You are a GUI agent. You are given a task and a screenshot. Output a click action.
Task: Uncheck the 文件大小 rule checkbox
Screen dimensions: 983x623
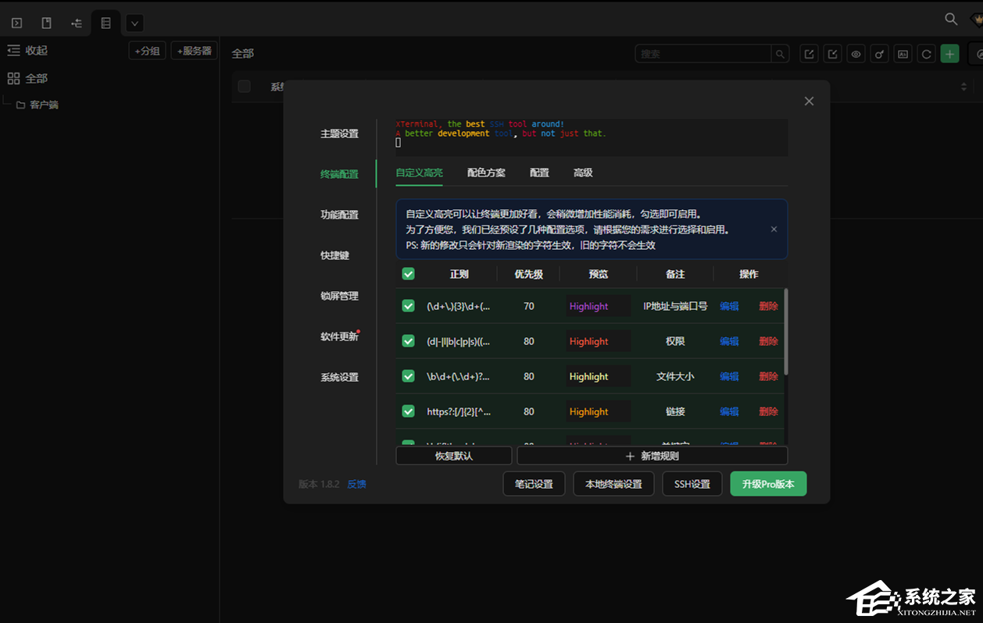[x=408, y=376]
